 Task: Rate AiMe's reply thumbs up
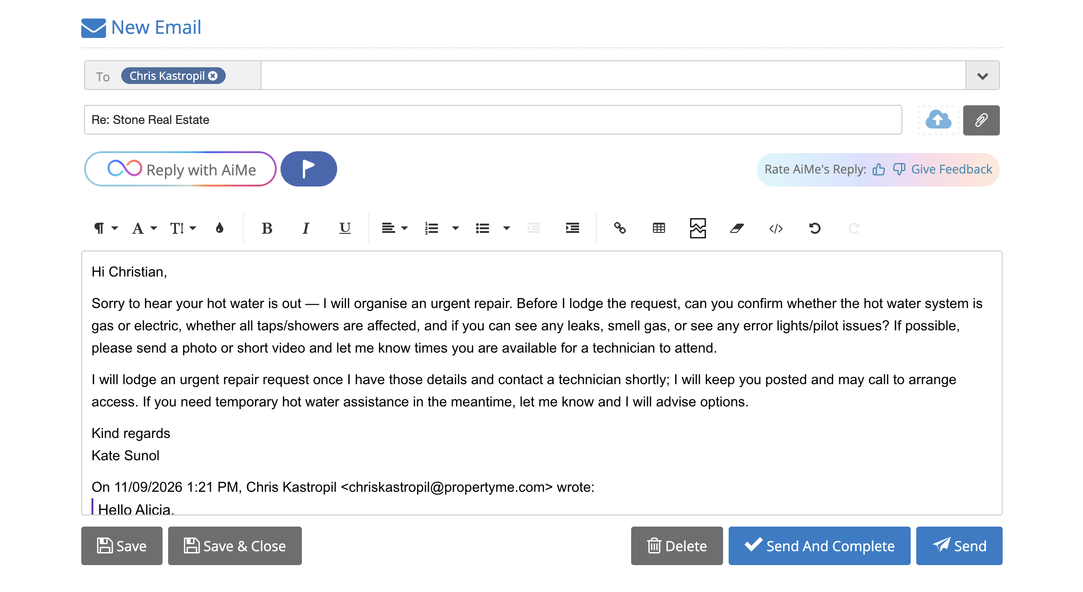[x=878, y=170]
